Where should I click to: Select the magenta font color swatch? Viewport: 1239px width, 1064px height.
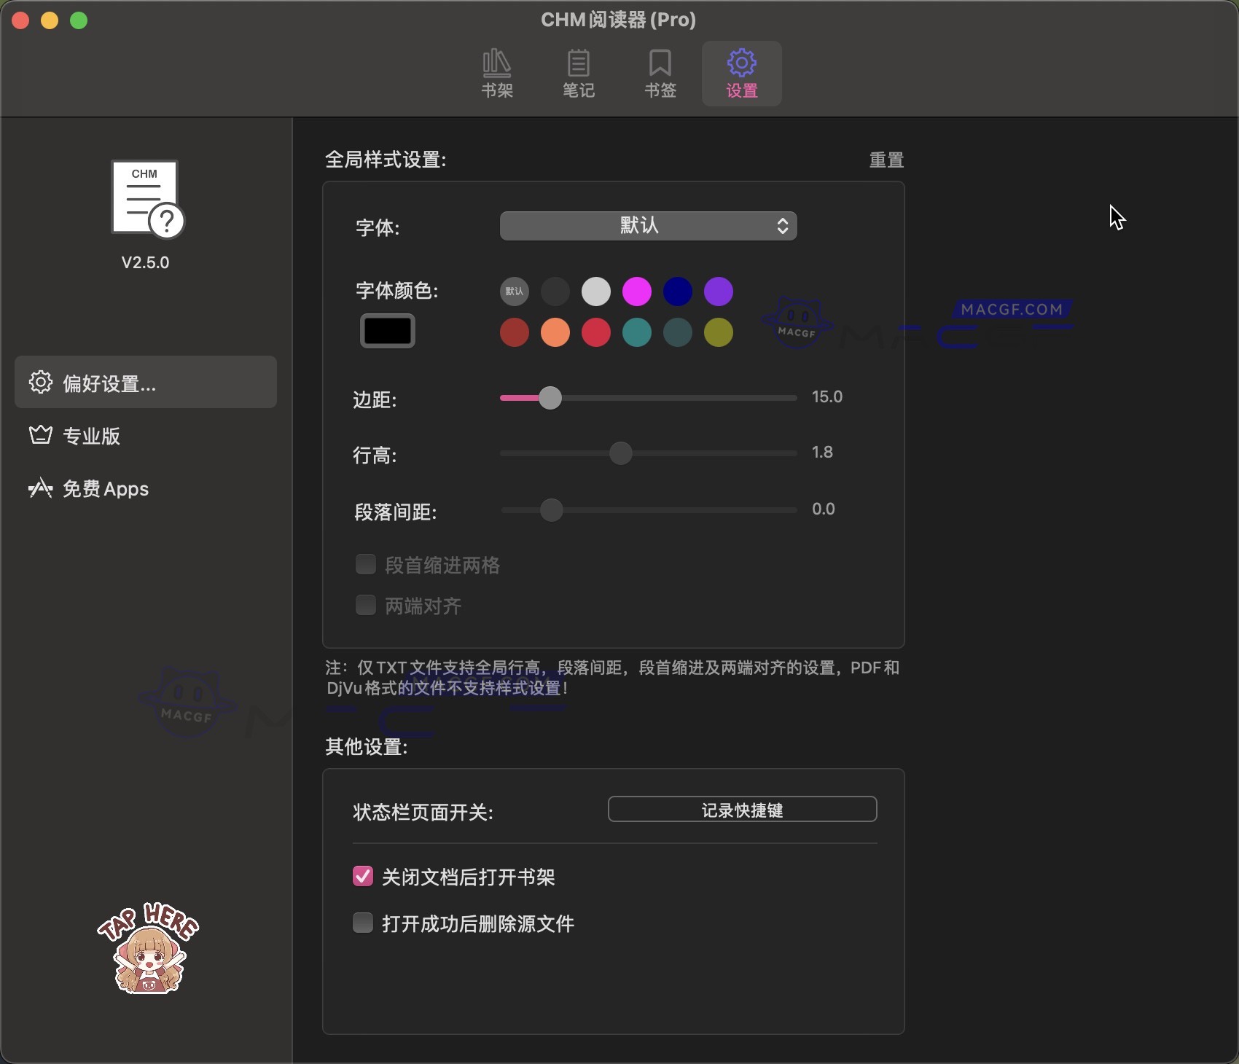pos(636,291)
